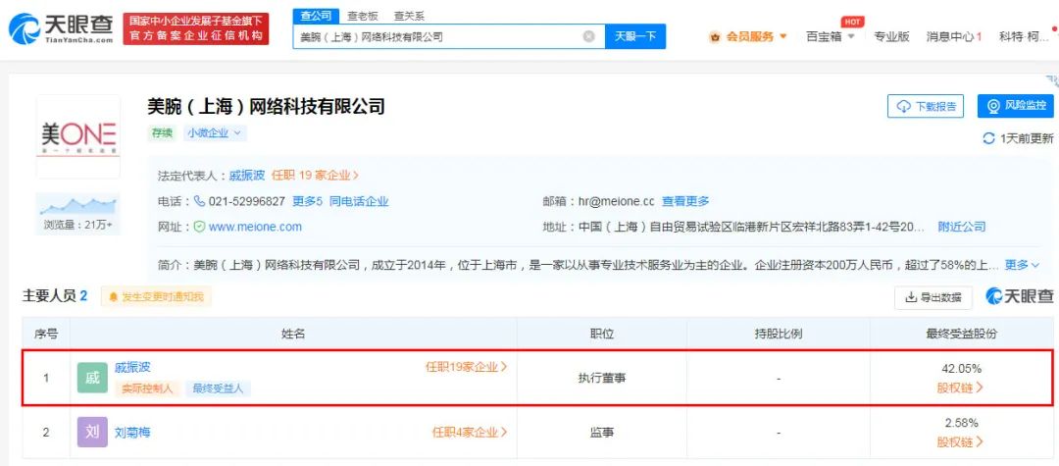Open website www.meione.com link
1059x466 pixels.
pos(255,227)
